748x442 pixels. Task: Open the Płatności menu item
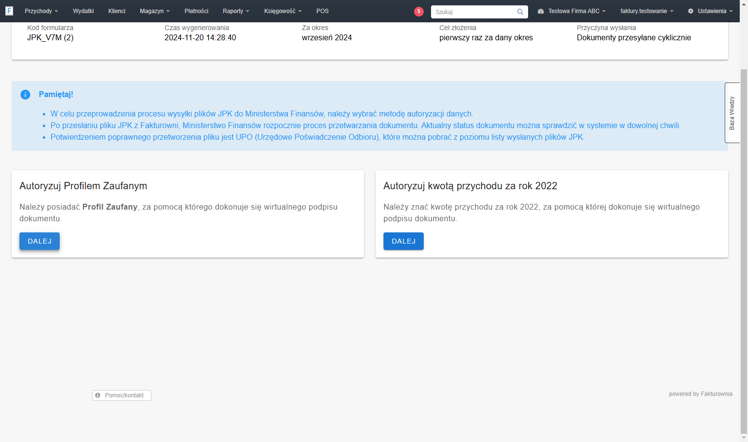pos(197,11)
